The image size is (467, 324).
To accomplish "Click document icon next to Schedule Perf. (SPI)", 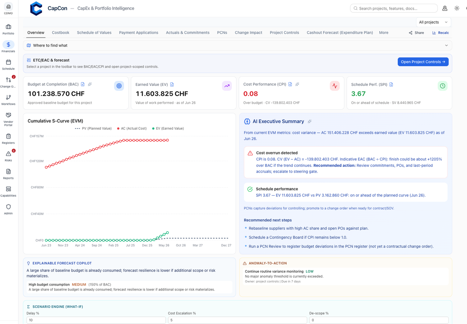I will (391, 85).
